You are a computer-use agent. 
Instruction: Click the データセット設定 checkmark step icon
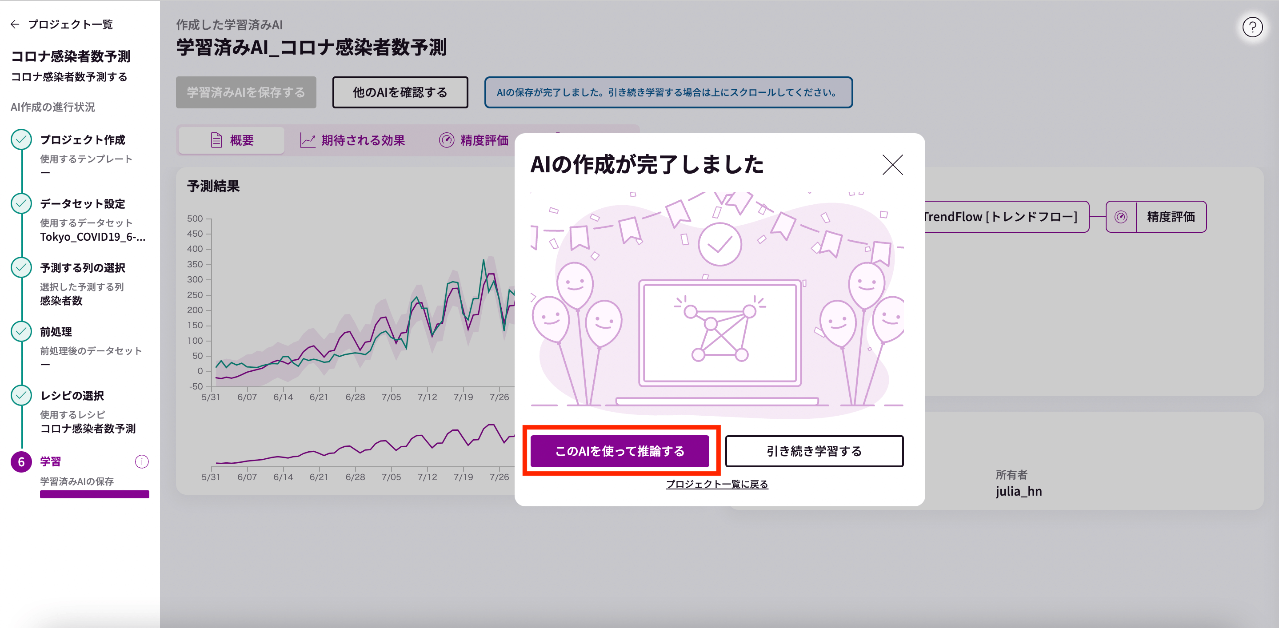click(21, 204)
